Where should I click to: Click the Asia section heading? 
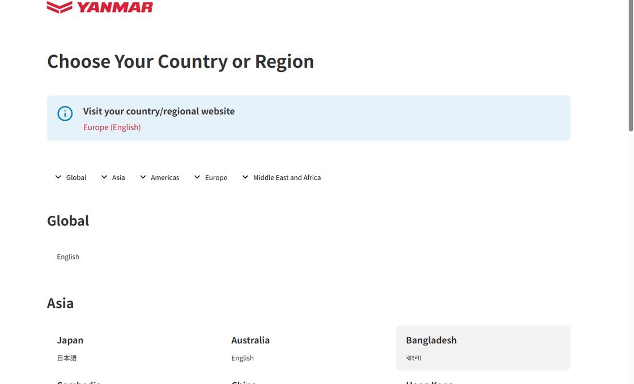coord(60,303)
